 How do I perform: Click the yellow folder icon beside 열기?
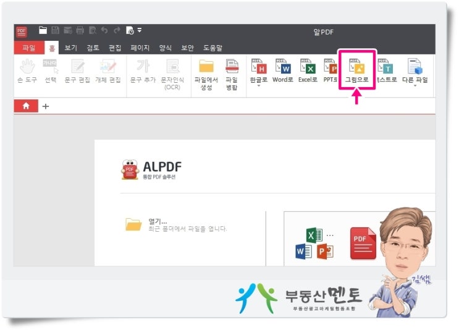click(x=133, y=224)
